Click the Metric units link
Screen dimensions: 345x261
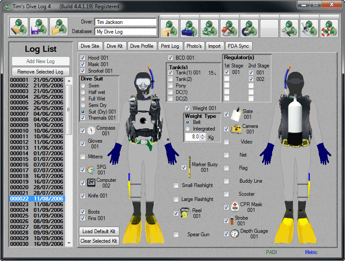click(x=311, y=252)
